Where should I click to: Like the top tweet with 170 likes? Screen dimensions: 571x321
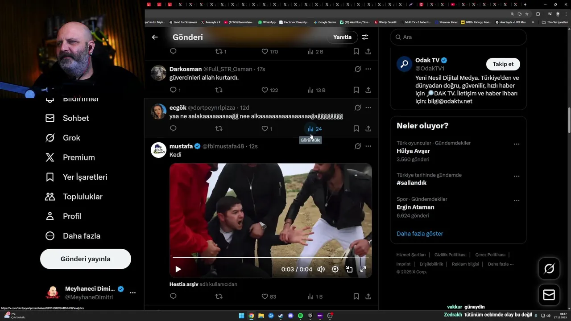tap(270, 52)
